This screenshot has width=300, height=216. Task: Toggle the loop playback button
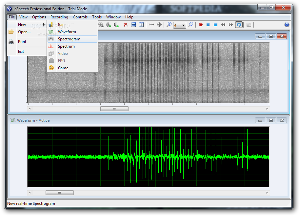[239, 25]
